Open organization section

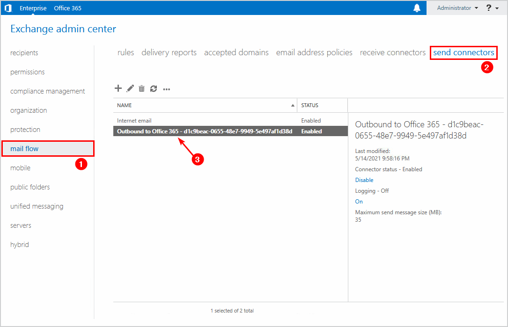tap(29, 110)
